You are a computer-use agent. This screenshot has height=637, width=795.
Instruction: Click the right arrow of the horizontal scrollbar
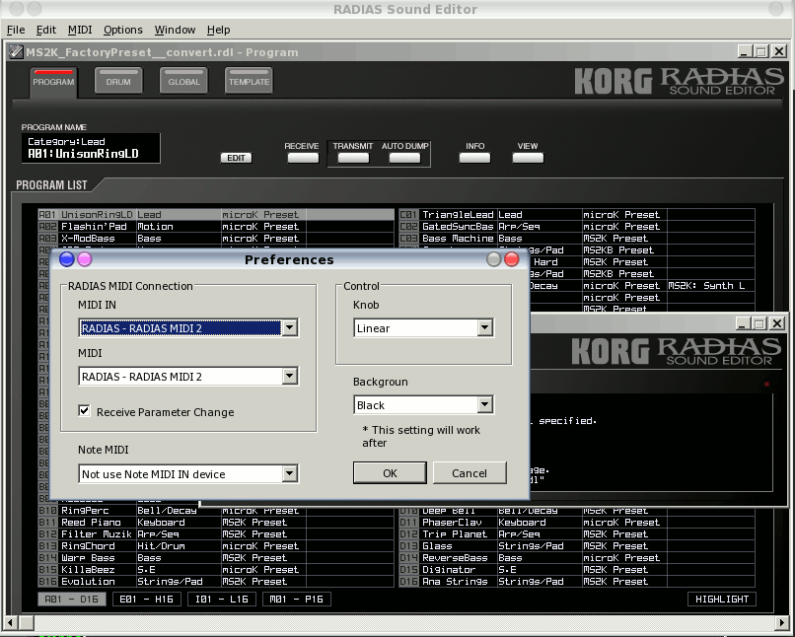(x=782, y=622)
